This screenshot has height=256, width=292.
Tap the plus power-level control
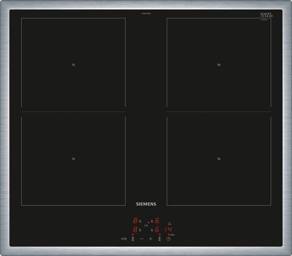(x=150, y=239)
